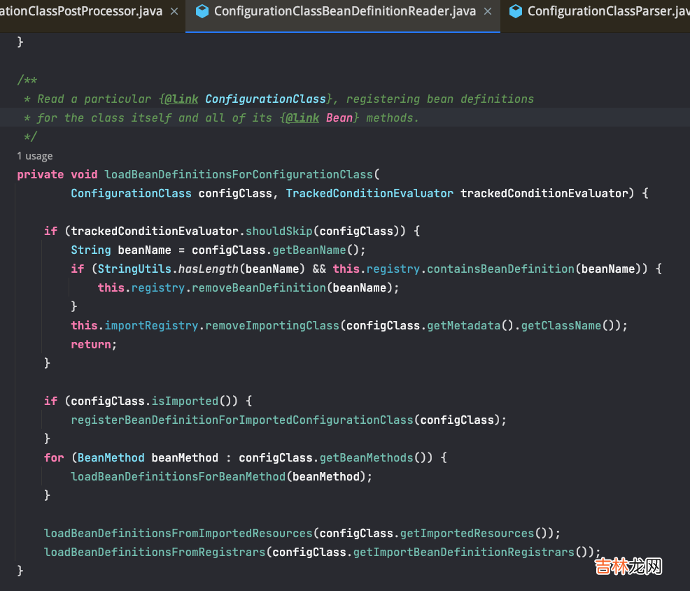Open the "1 usage" inlay hint
This screenshot has height=591, width=690.
click(x=35, y=156)
